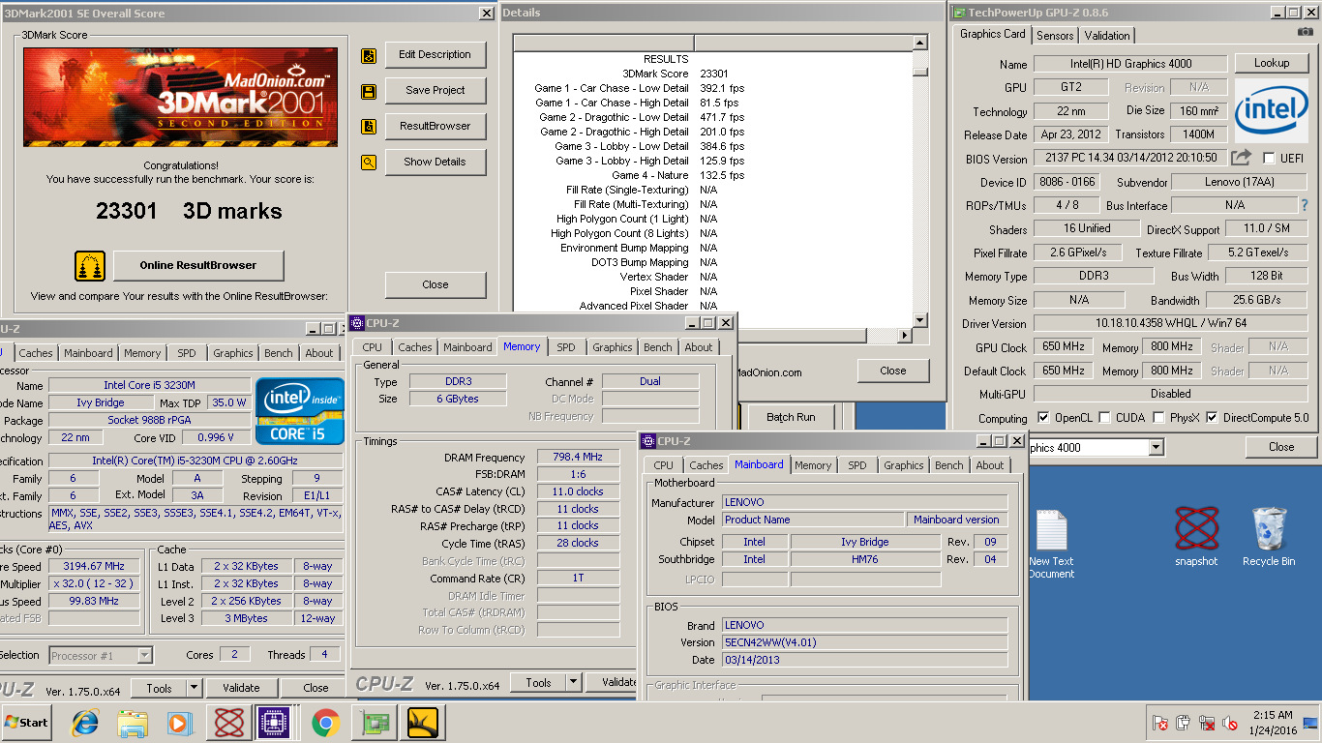Open Google Chrome from the taskbar
This screenshot has height=743, width=1322.
point(325,723)
